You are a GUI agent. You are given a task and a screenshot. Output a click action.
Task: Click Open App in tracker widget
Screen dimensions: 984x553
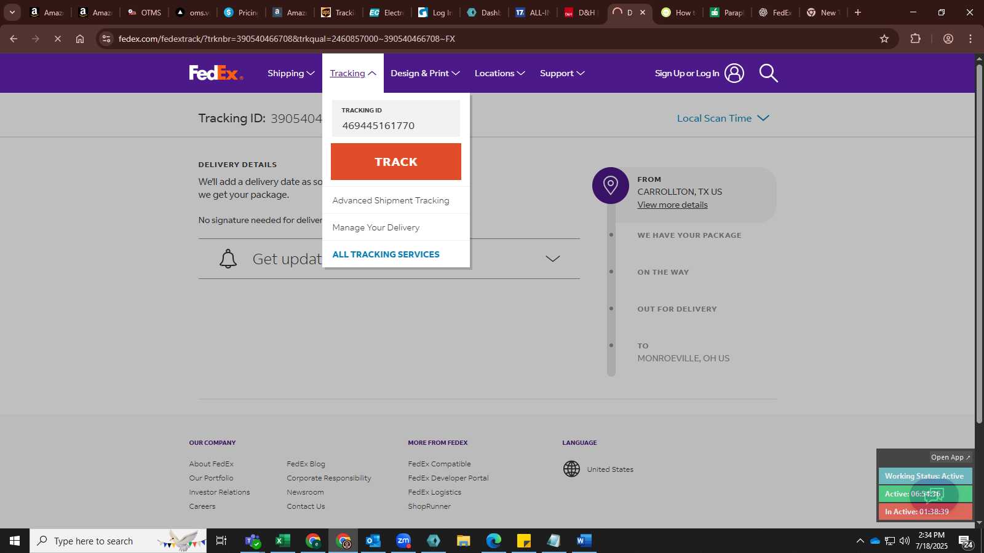(x=950, y=457)
